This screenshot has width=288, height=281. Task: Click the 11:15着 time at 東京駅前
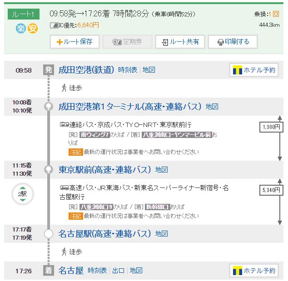22,165
